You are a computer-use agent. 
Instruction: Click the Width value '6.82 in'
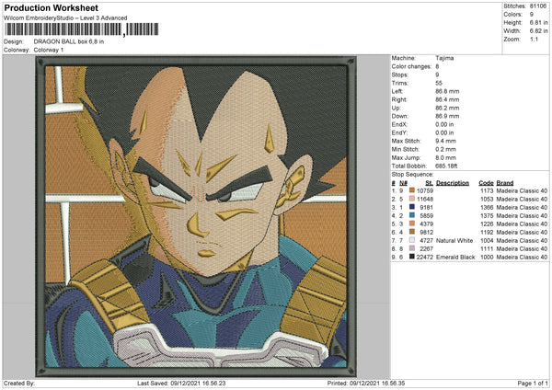(x=538, y=31)
